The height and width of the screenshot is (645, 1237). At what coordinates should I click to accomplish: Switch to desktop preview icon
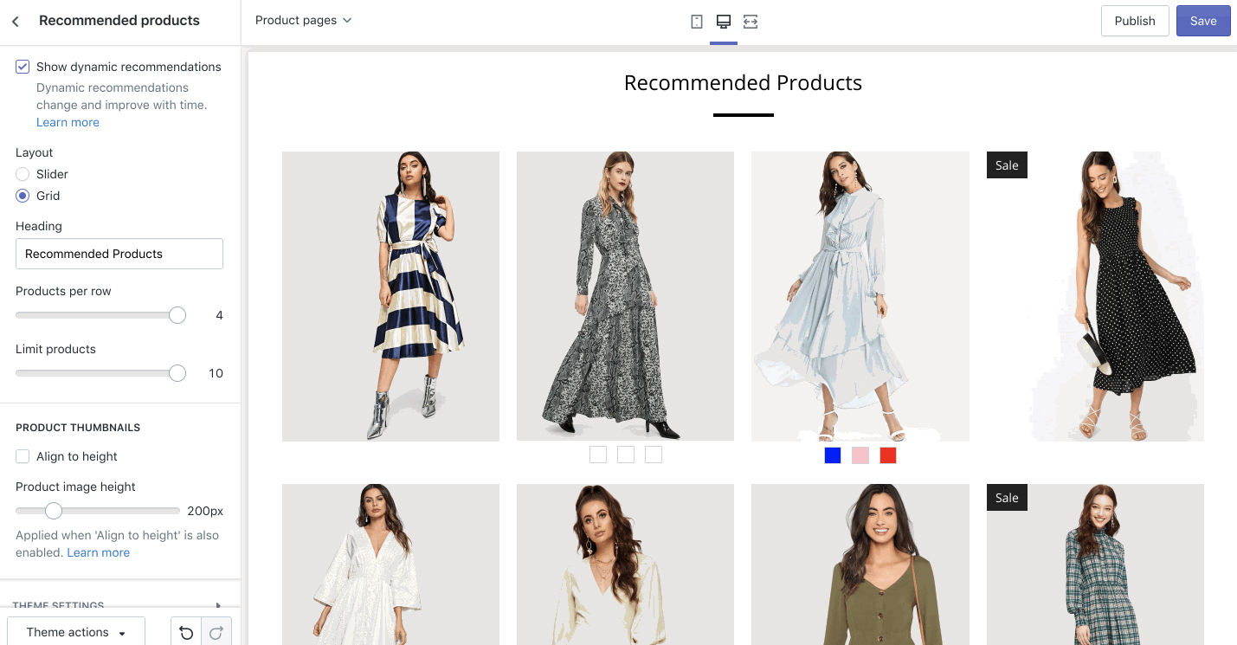click(724, 22)
